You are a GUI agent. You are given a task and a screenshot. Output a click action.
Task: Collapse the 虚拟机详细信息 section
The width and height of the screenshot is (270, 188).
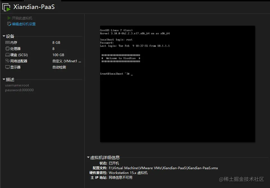[88, 157]
